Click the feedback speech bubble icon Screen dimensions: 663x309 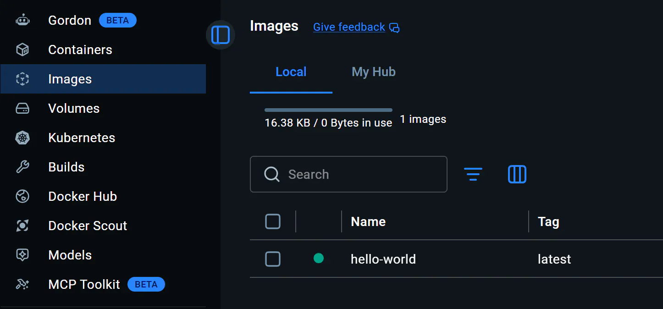[394, 28]
